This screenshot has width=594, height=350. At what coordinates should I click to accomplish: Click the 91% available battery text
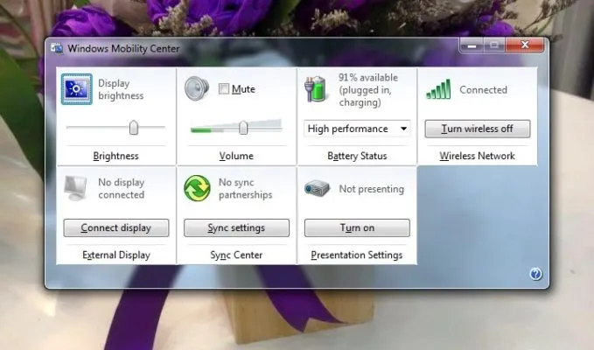(x=367, y=90)
